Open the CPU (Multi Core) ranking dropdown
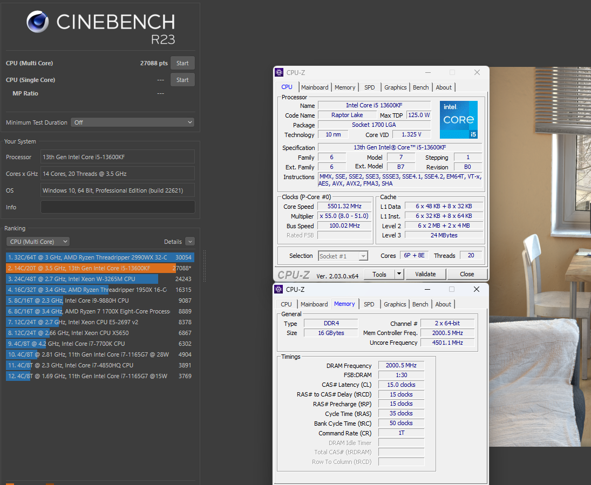Viewport: 591px width, 485px height. coord(38,242)
